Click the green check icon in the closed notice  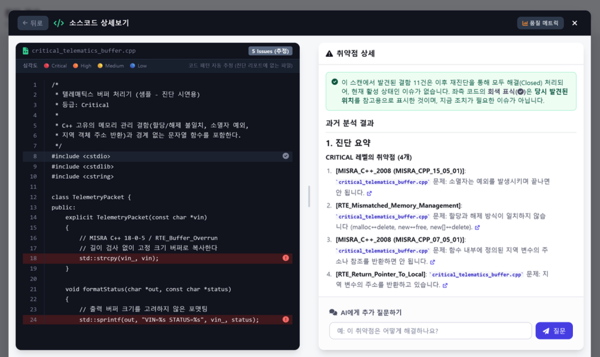(x=334, y=82)
